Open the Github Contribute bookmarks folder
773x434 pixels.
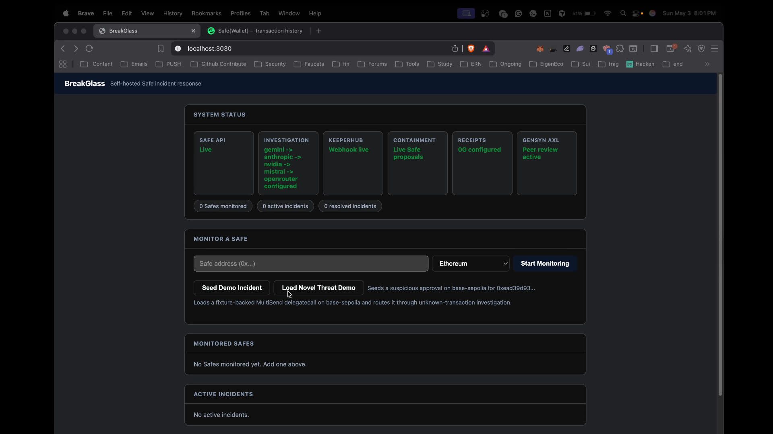pos(218,64)
